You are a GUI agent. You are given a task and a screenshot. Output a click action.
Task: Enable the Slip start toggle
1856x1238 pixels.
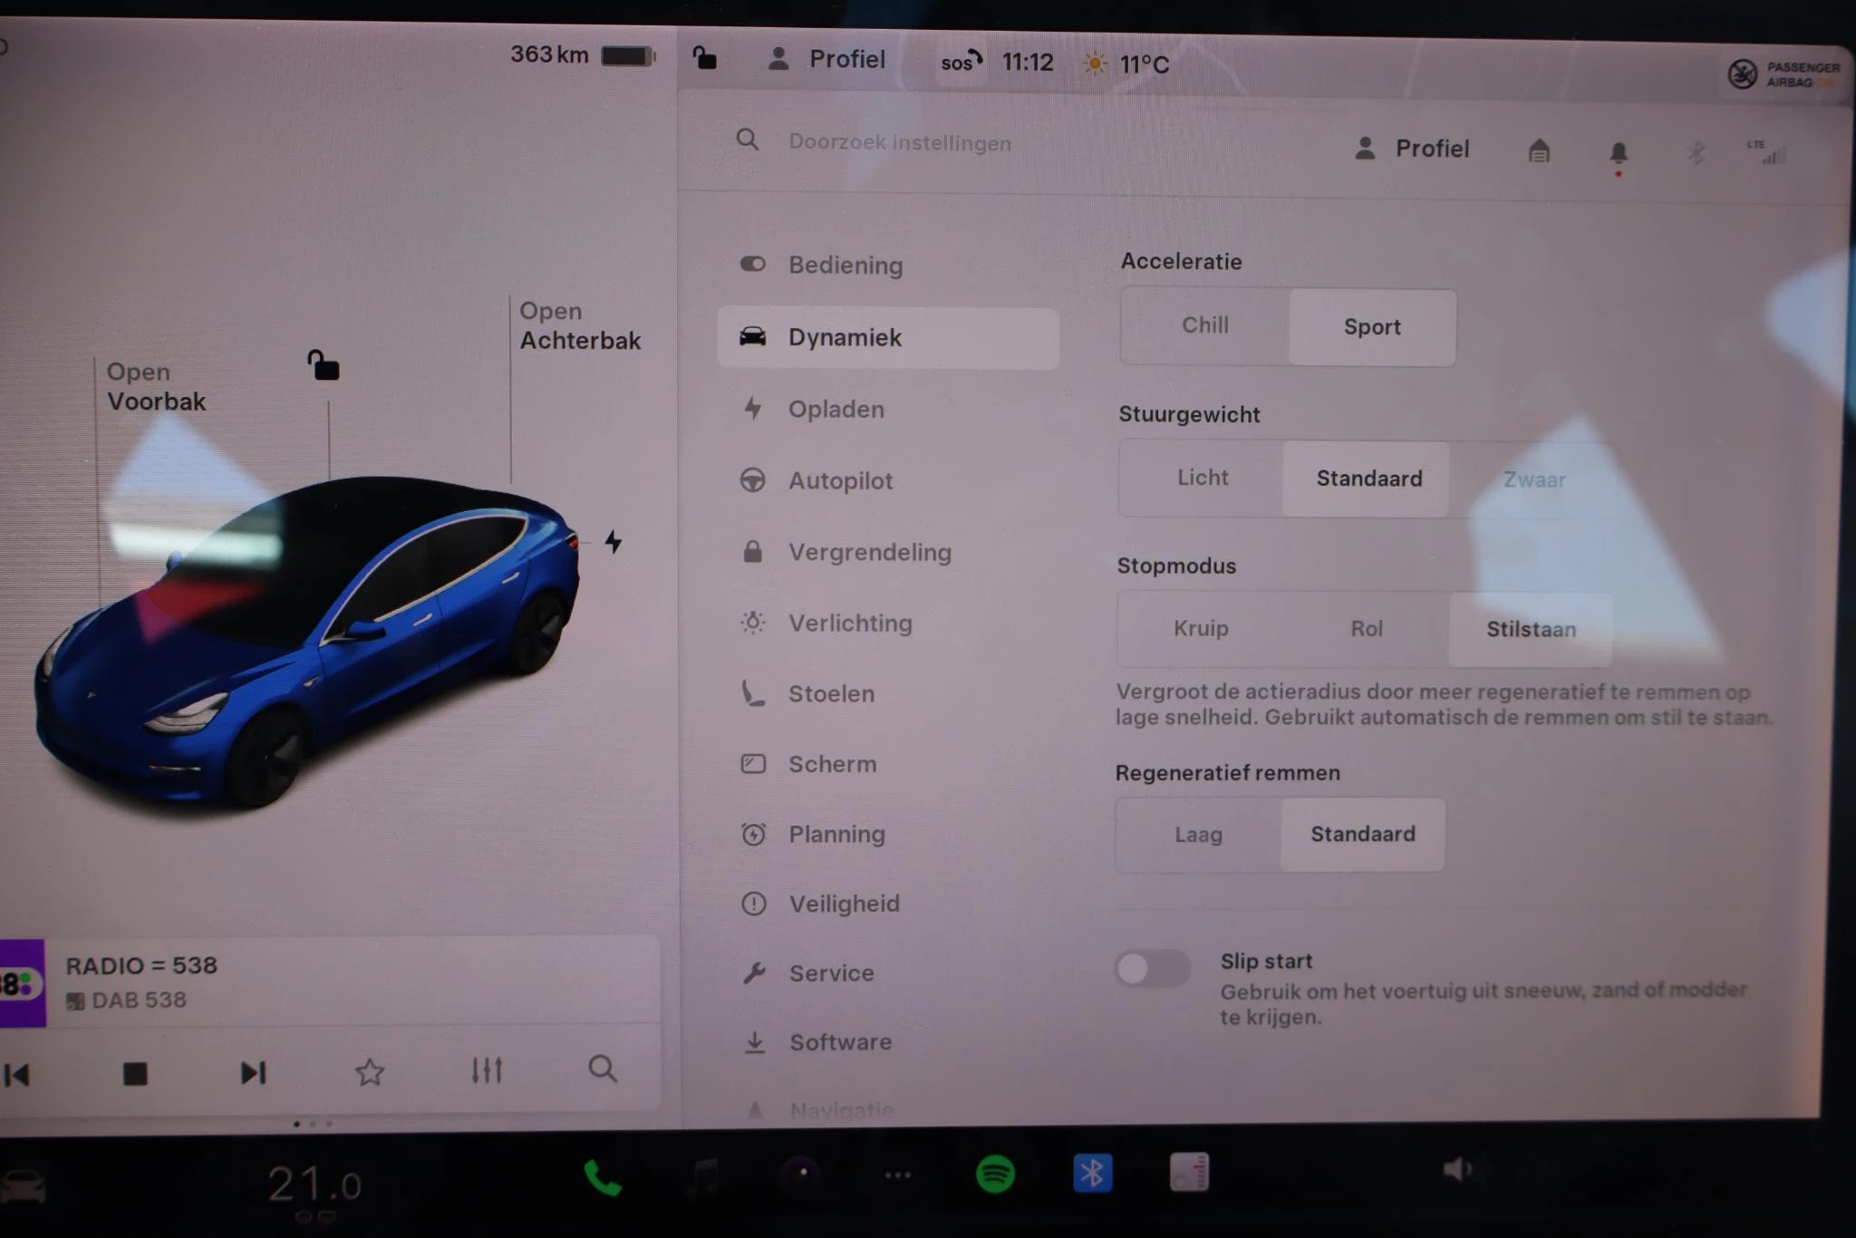[1152, 968]
